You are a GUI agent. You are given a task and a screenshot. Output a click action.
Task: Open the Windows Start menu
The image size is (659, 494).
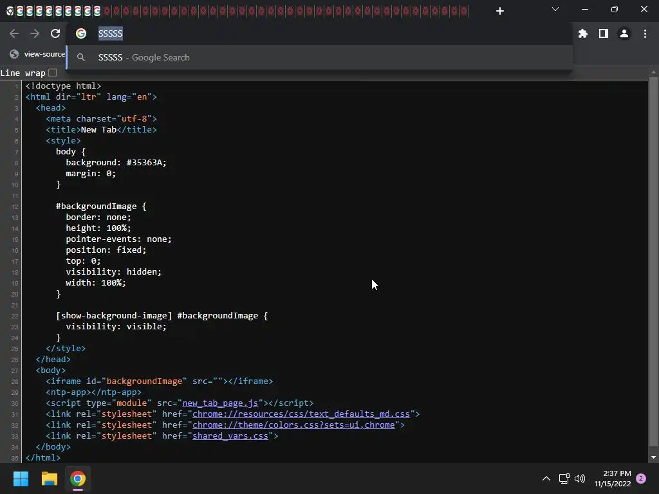(x=21, y=479)
